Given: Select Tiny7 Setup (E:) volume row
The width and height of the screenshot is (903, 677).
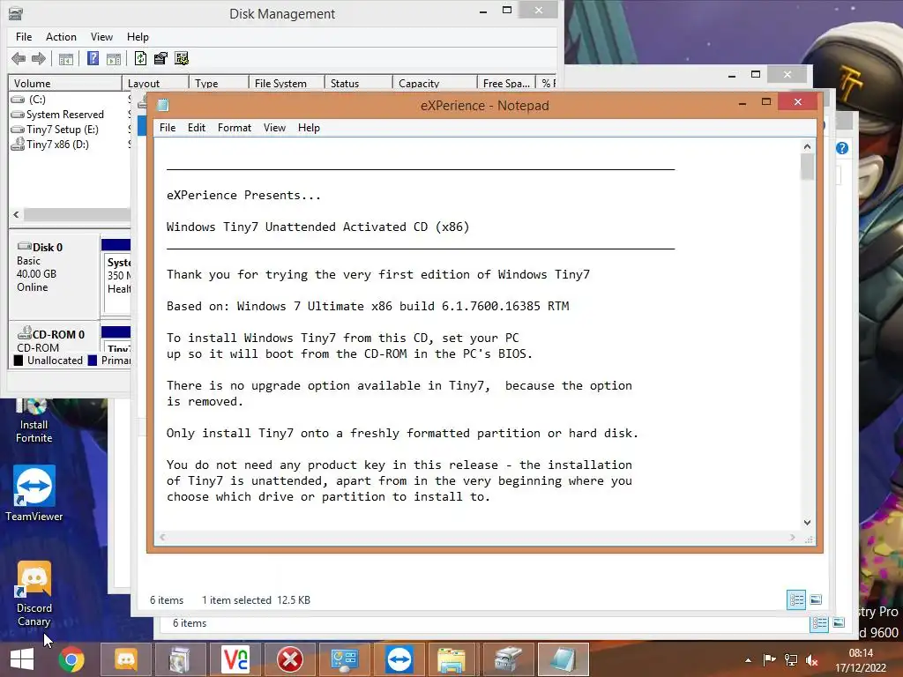Looking at the screenshot, I should pos(69,130).
